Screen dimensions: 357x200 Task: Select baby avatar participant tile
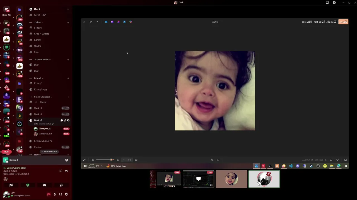click(231, 179)
